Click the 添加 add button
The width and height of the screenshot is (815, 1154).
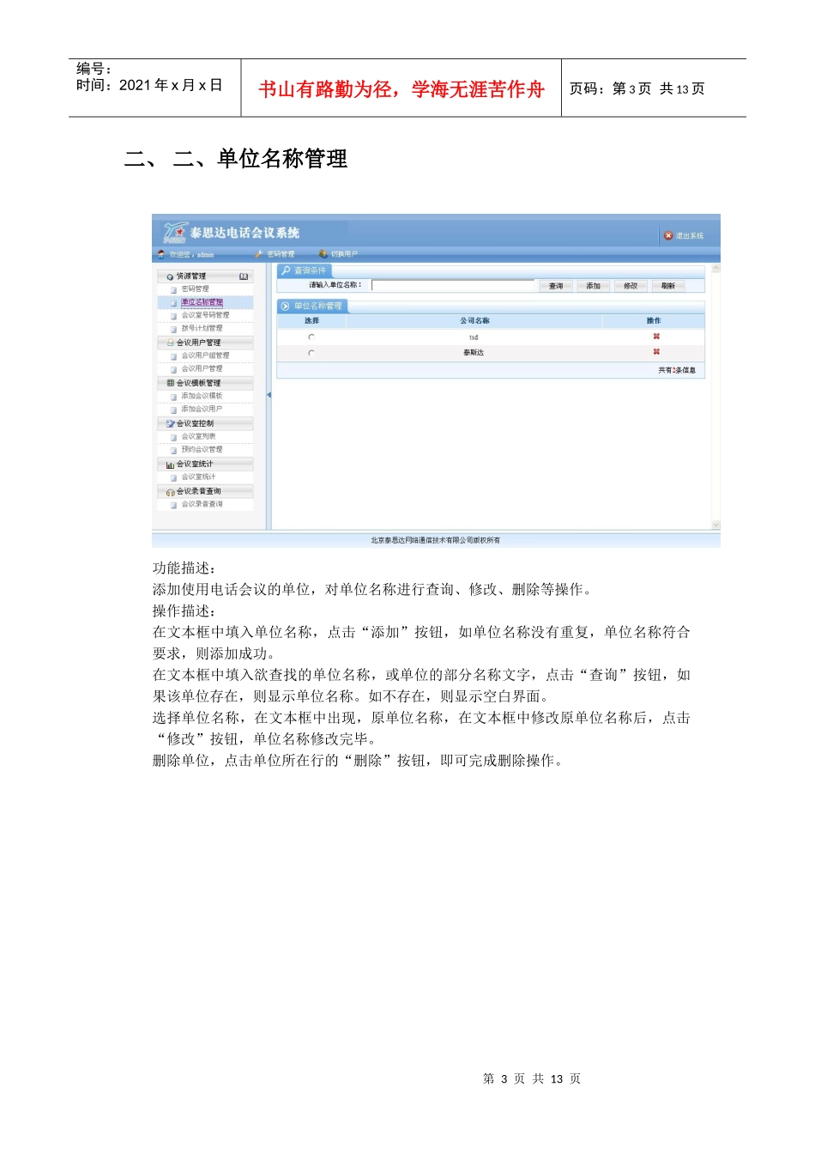(593, 286)
